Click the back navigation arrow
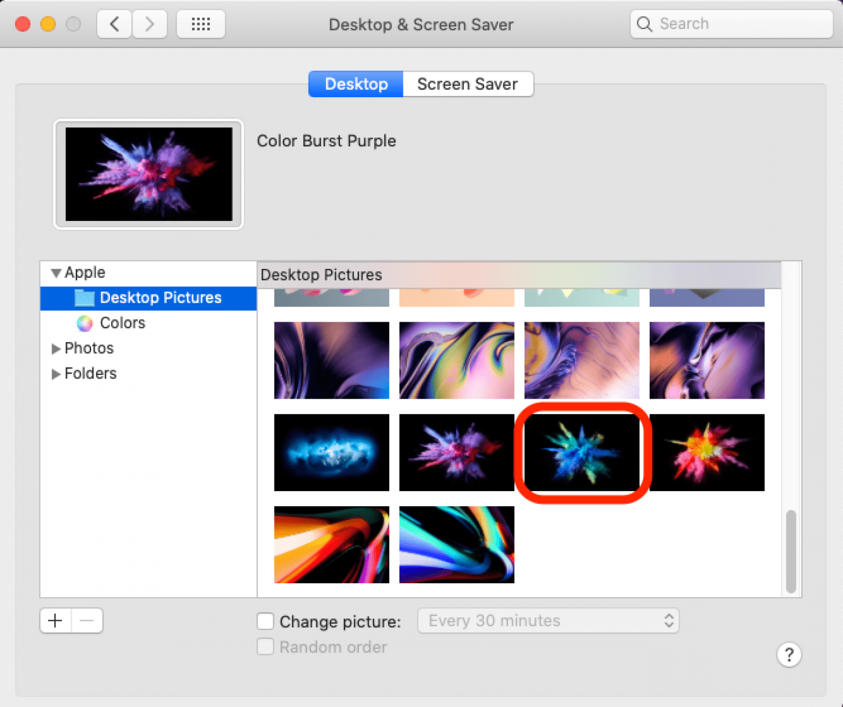The image size is (843, 707). pyautogui.click(x=114, y=24)
